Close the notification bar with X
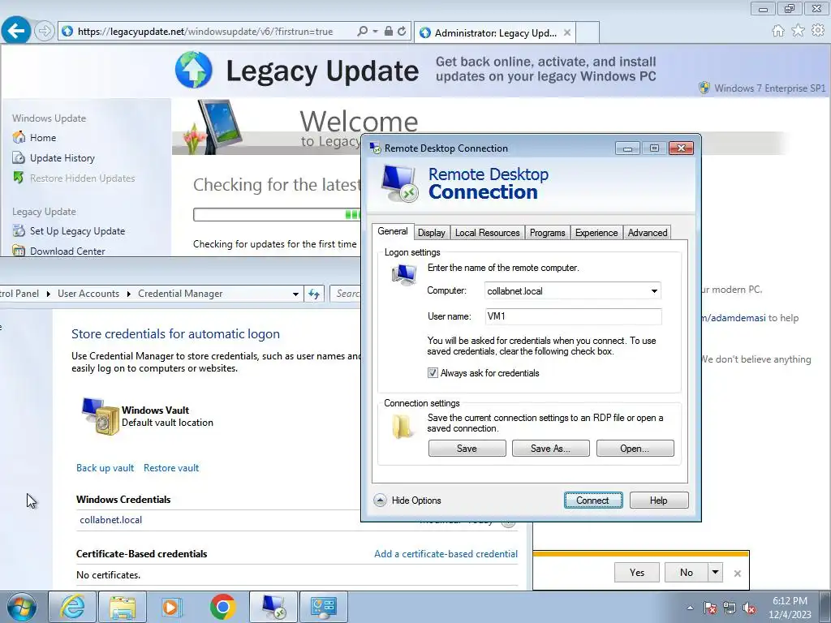 [x=737, y=574]
